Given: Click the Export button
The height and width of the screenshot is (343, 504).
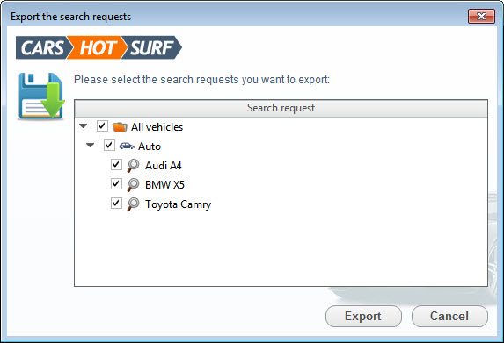Looking at the screenshot, I should click(363, 317).
